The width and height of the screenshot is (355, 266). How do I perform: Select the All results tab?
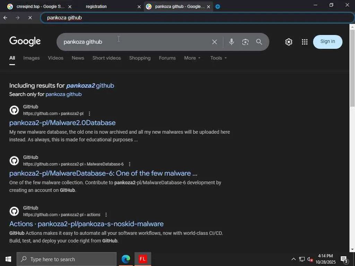click(x=12, y=58)
